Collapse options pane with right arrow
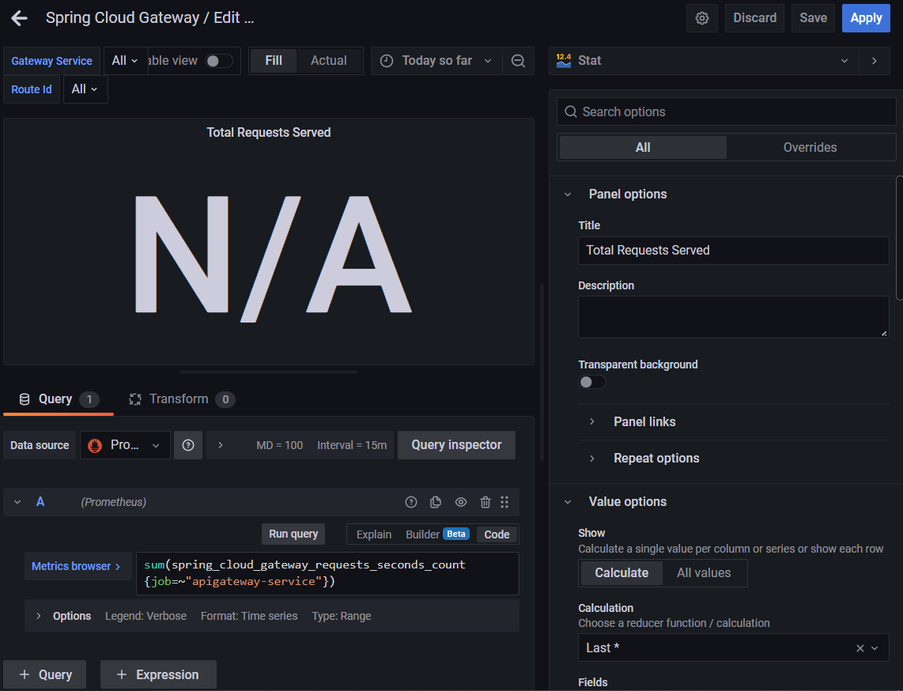Viewport: 903px width, 691px height. [x=875, y=60]
